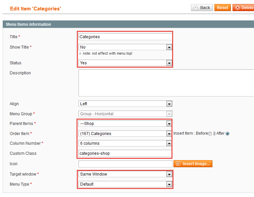
Task: Expand the Align dropdown showing Left
Action: pos(125,104)
